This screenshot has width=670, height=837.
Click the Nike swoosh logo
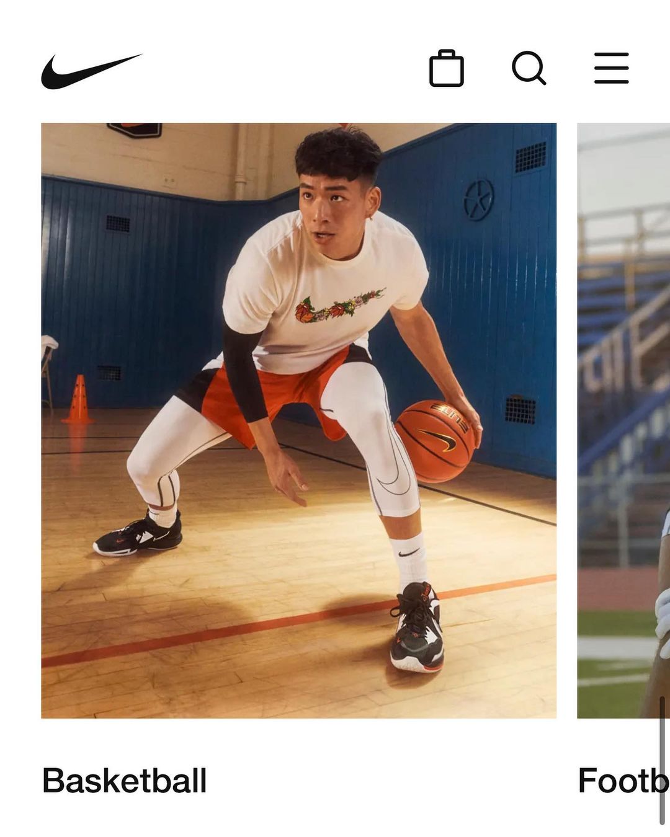(91, 71)
